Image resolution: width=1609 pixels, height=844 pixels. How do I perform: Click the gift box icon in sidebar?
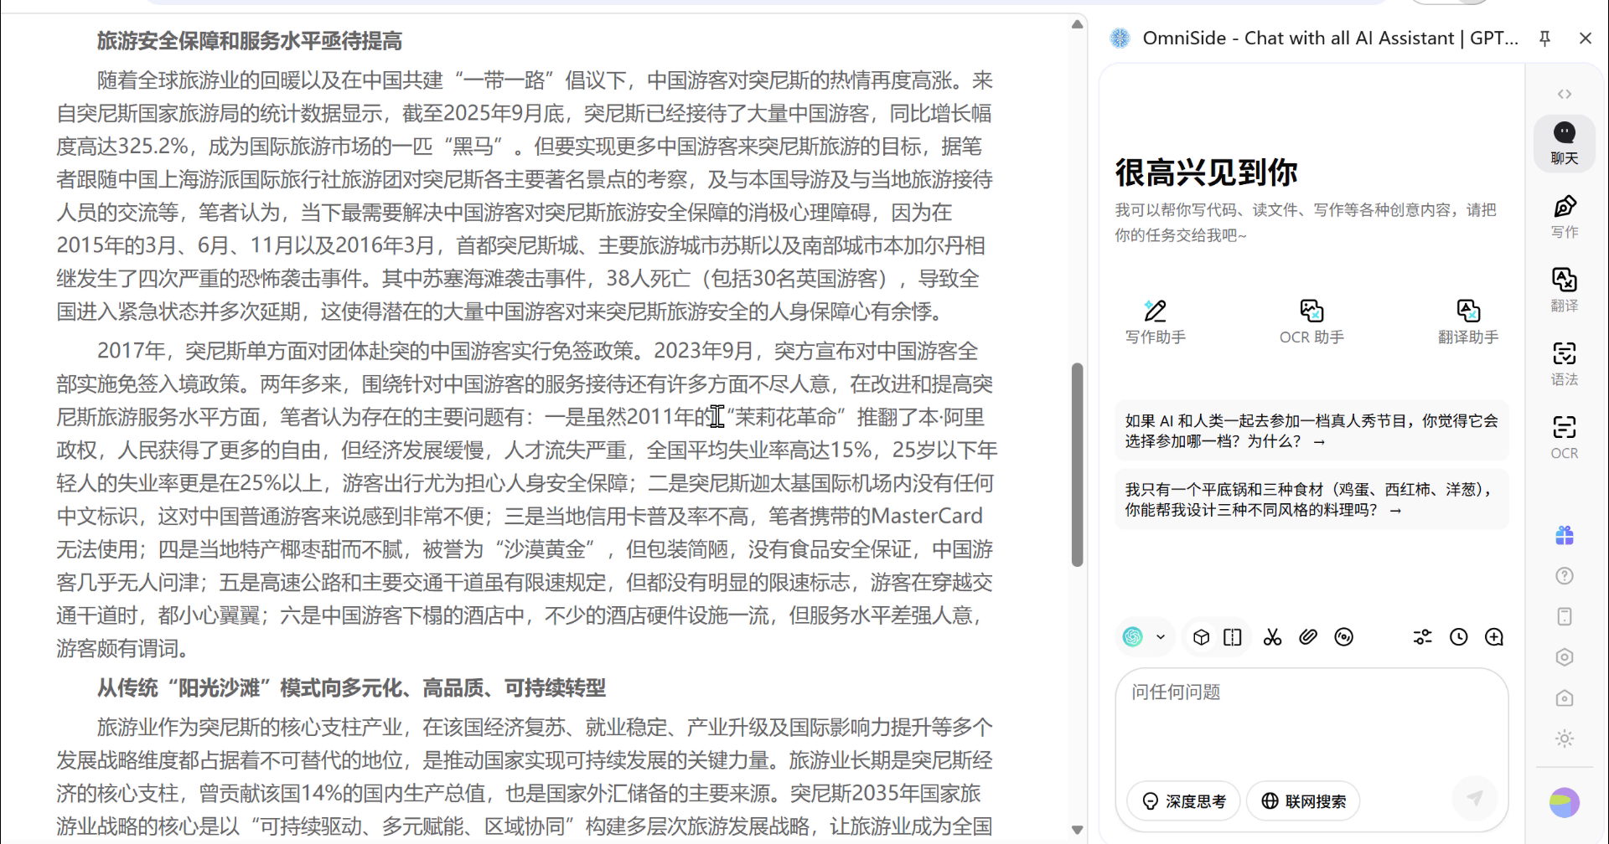click(x=1564, y=536)
